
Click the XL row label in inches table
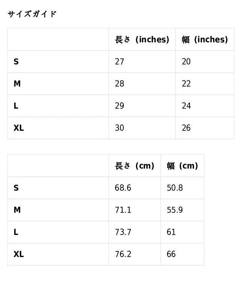(x=19, y=128)
